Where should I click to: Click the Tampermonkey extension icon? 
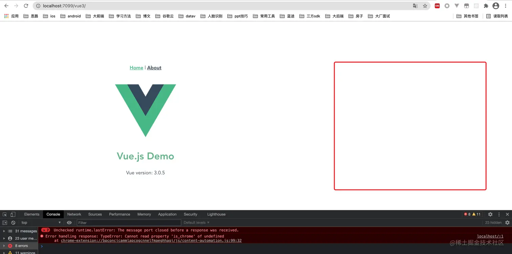coord(466,6)
